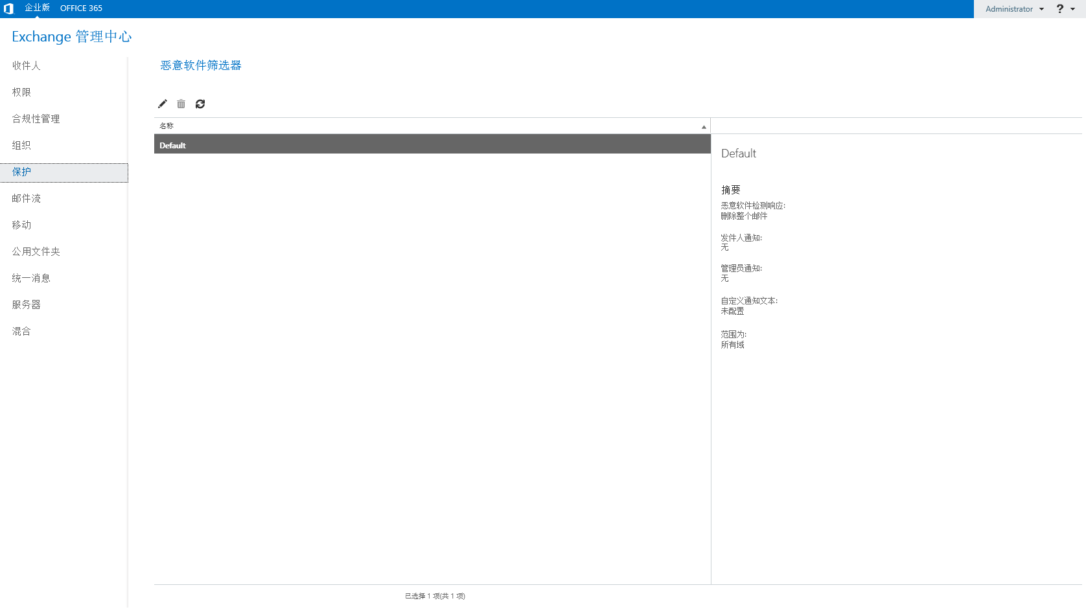Click the 恶意软件检测响应 label
Image resolution: width=1086 pixels, height=616 pixels.
[x=753, y=206]
